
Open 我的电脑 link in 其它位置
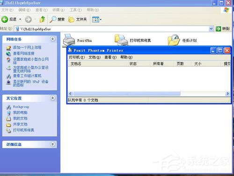tap(20, 113)
